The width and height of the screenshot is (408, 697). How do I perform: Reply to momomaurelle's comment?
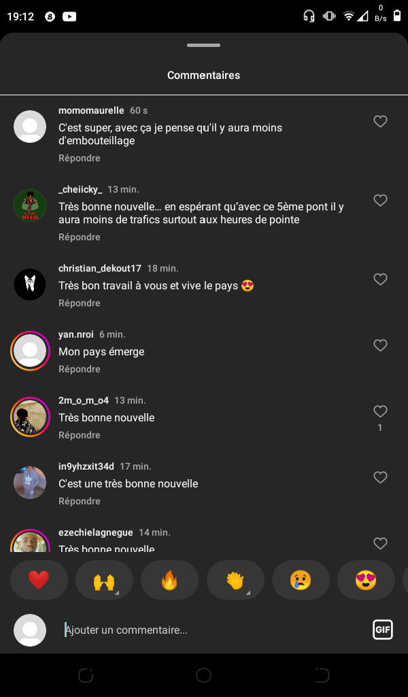coord(80,158)
